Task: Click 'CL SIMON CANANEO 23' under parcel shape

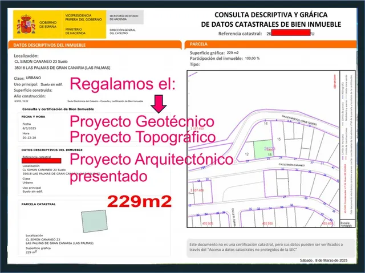Action: point(43,239)
